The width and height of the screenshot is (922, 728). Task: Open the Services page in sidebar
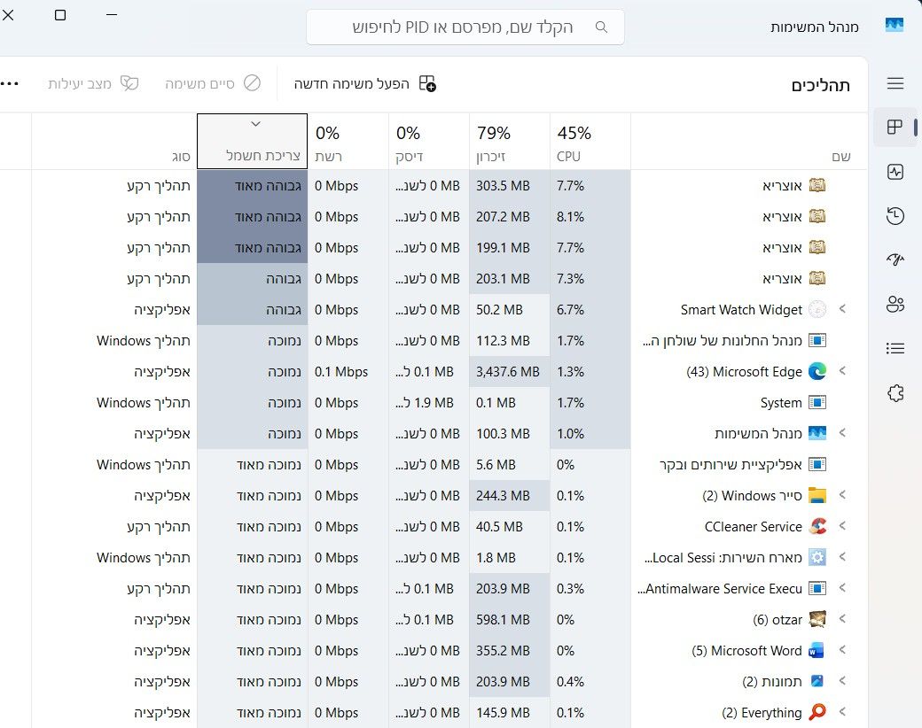[895, 392]
